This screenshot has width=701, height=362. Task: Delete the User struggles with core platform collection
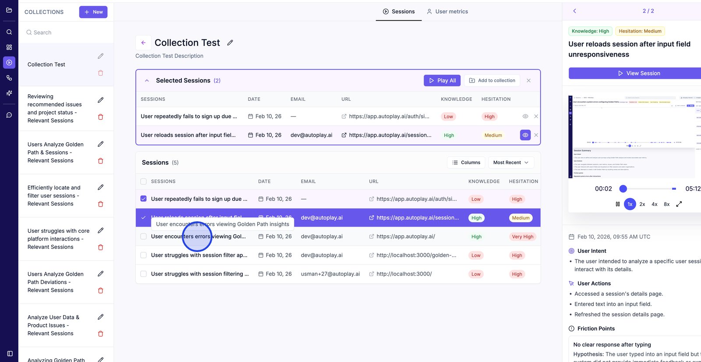click(101, 248)
